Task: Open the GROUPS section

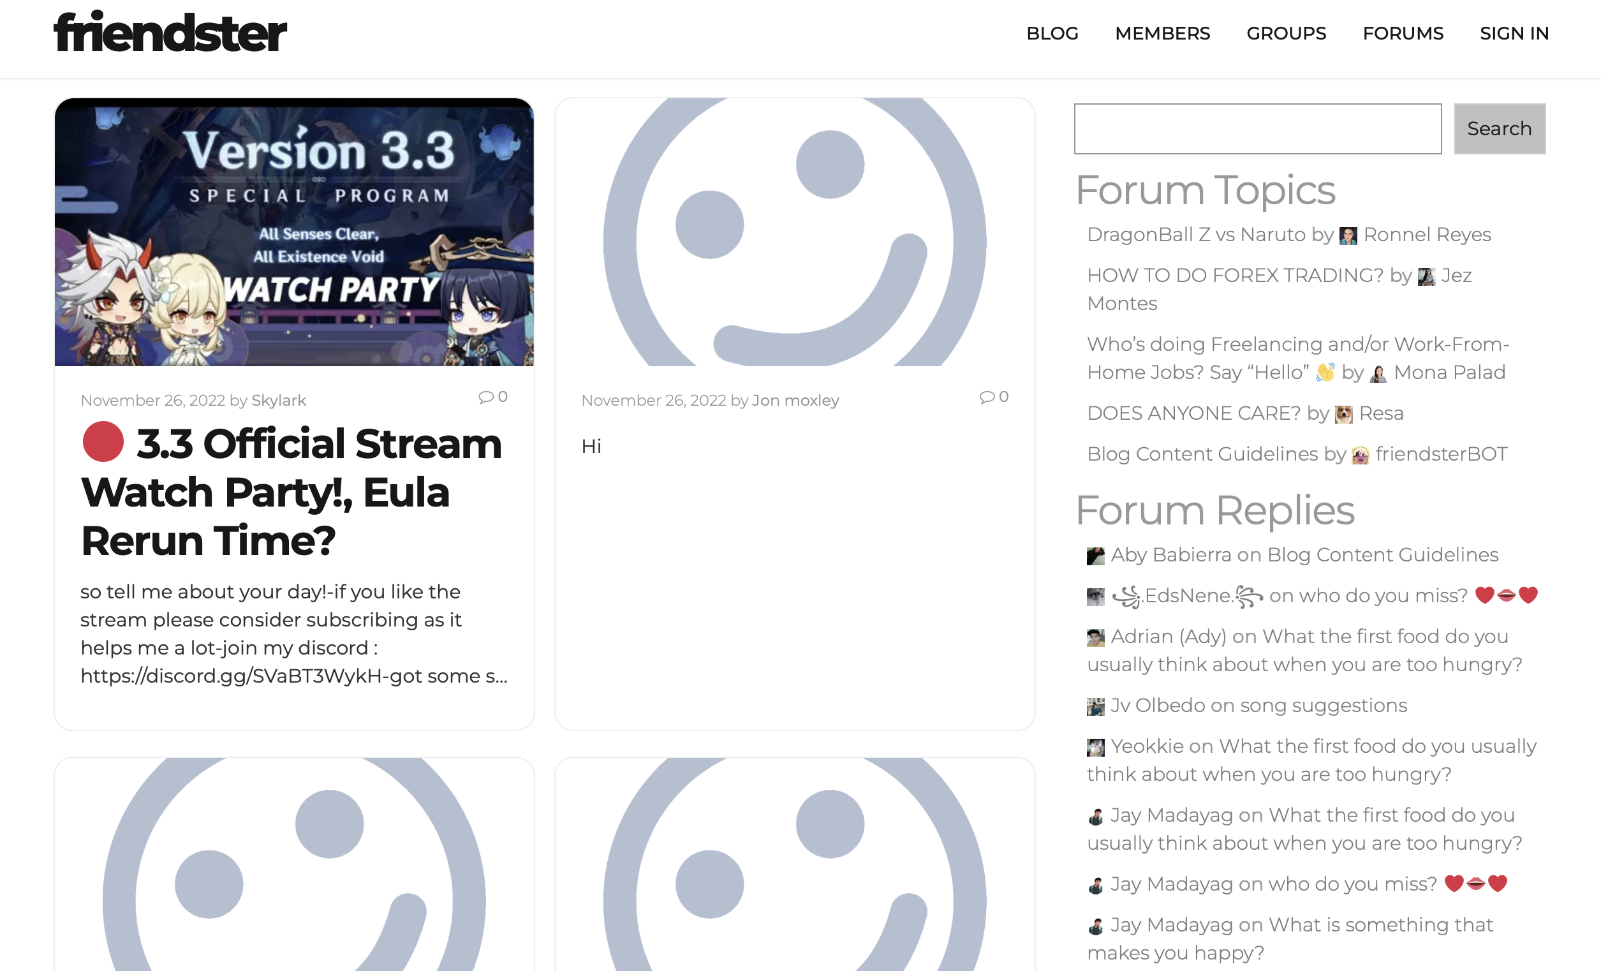Action: click(1286, 33)
